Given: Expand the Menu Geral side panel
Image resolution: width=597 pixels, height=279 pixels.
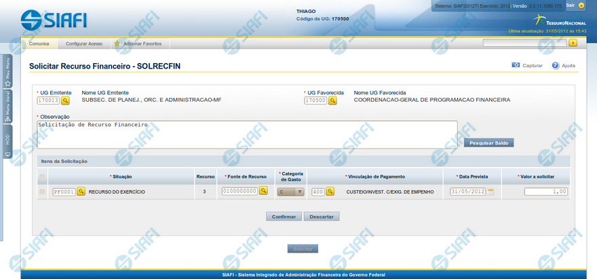Looking at the screenshot, I should (7, 106).
